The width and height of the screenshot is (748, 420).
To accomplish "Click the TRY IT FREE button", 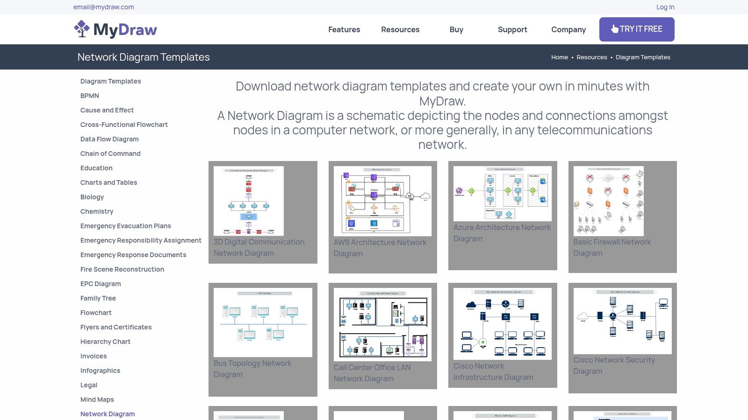I will [x=637, y=29].
